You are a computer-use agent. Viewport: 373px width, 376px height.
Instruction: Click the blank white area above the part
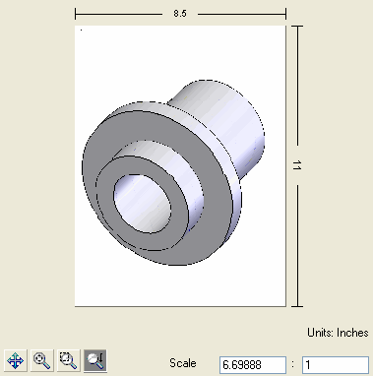coord(180,52)
